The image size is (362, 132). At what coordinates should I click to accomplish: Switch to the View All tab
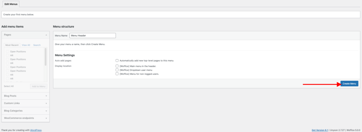tap(26, 45)
